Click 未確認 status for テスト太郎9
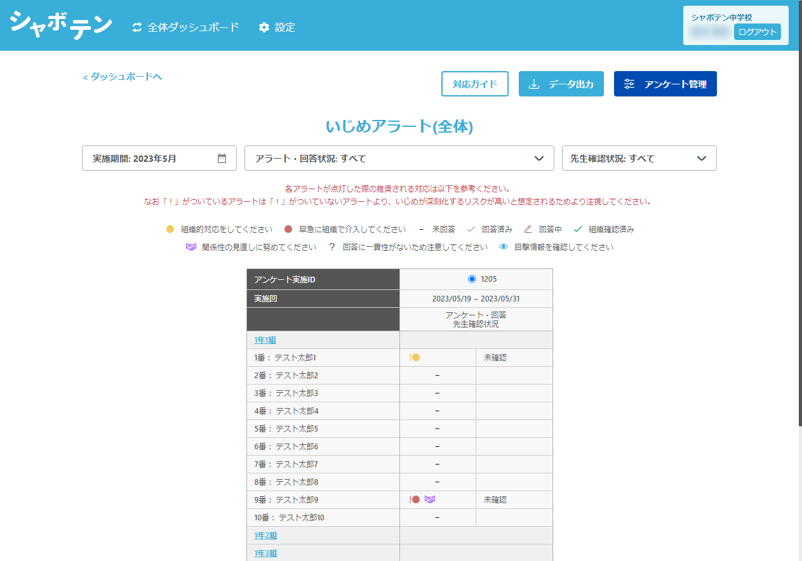 (495, 500)
